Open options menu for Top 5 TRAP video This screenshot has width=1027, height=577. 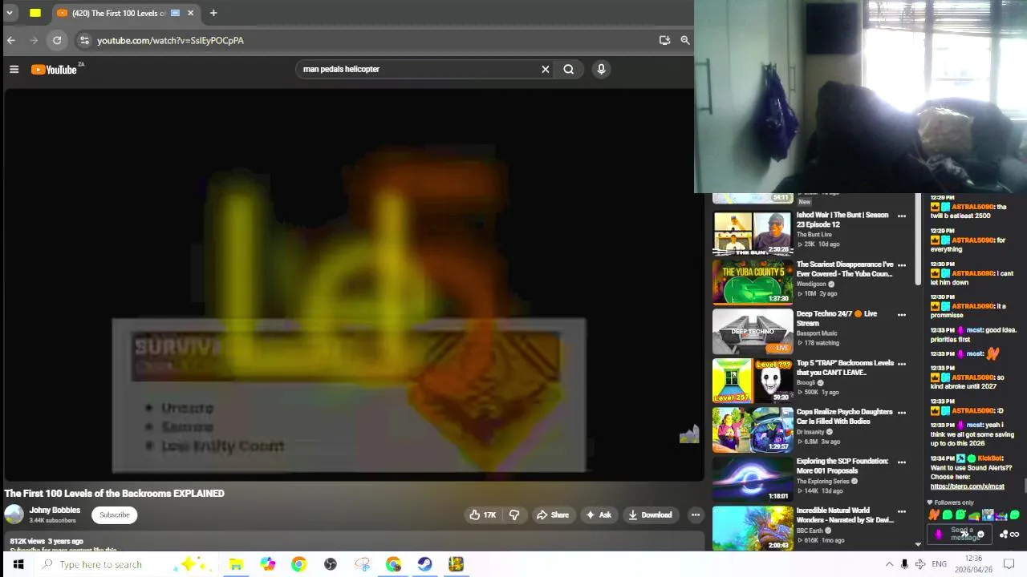(902, 364)
